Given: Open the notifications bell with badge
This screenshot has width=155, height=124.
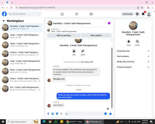Looking at the screenshot, I should 143,14.
